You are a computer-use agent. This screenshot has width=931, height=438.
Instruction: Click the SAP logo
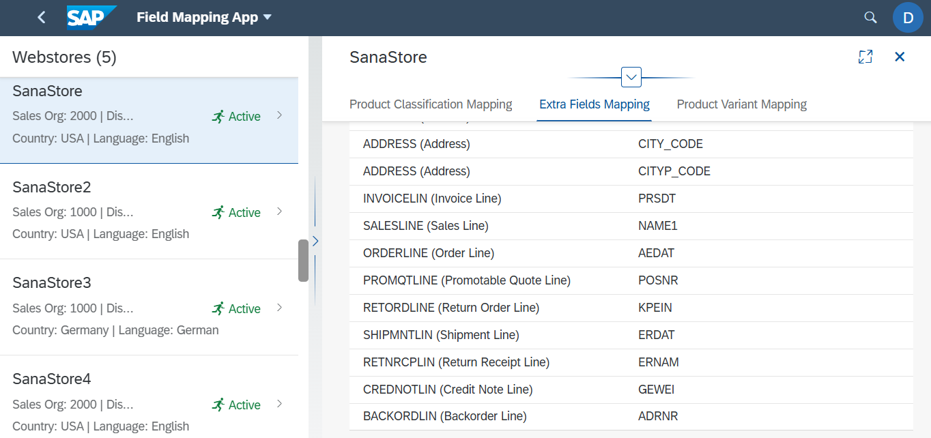click(x=91, y=18)
